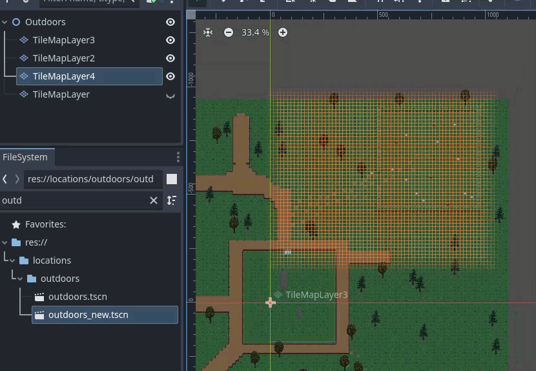Clear the 'outd' filesystem search filter
The width and height of the screenshot is (536, 371).
click(154, 200)
